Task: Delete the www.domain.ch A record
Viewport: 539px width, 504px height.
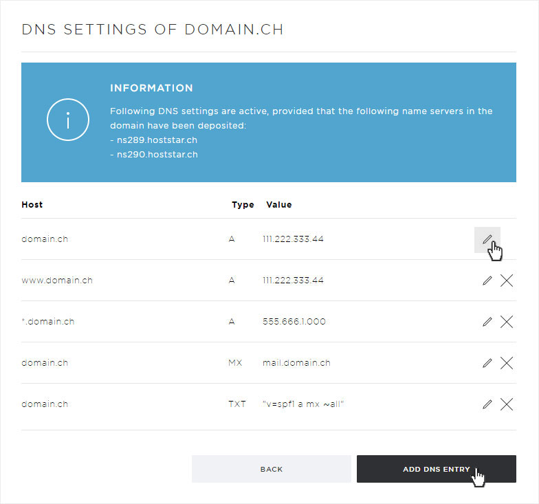Action: coord(507,281)
